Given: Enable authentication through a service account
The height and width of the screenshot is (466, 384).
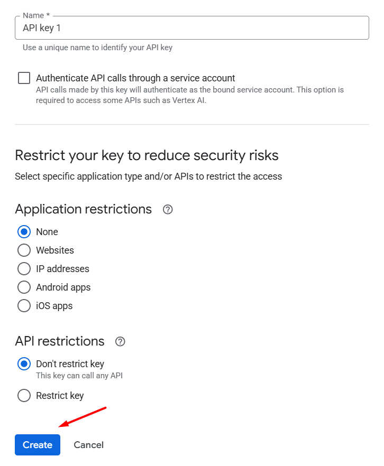Looking at the screenshot, I should point(24,78).
